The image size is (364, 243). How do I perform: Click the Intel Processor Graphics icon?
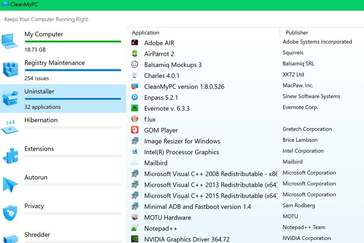tap(135, 151)
